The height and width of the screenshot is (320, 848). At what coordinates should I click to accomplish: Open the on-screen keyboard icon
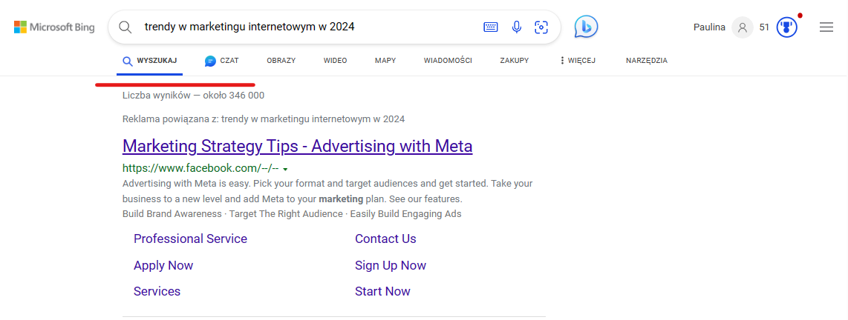(491, 27)
